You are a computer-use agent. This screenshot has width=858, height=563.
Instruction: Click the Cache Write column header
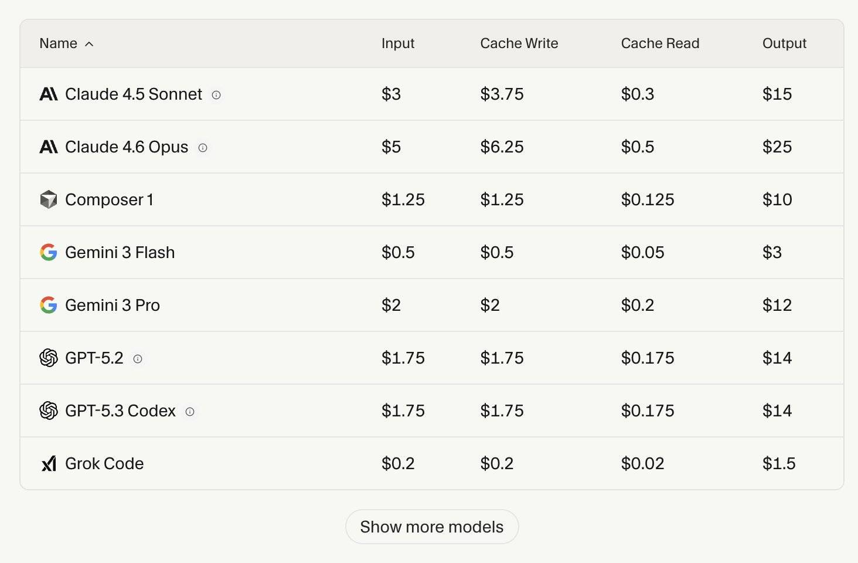[x=519, y=43]
